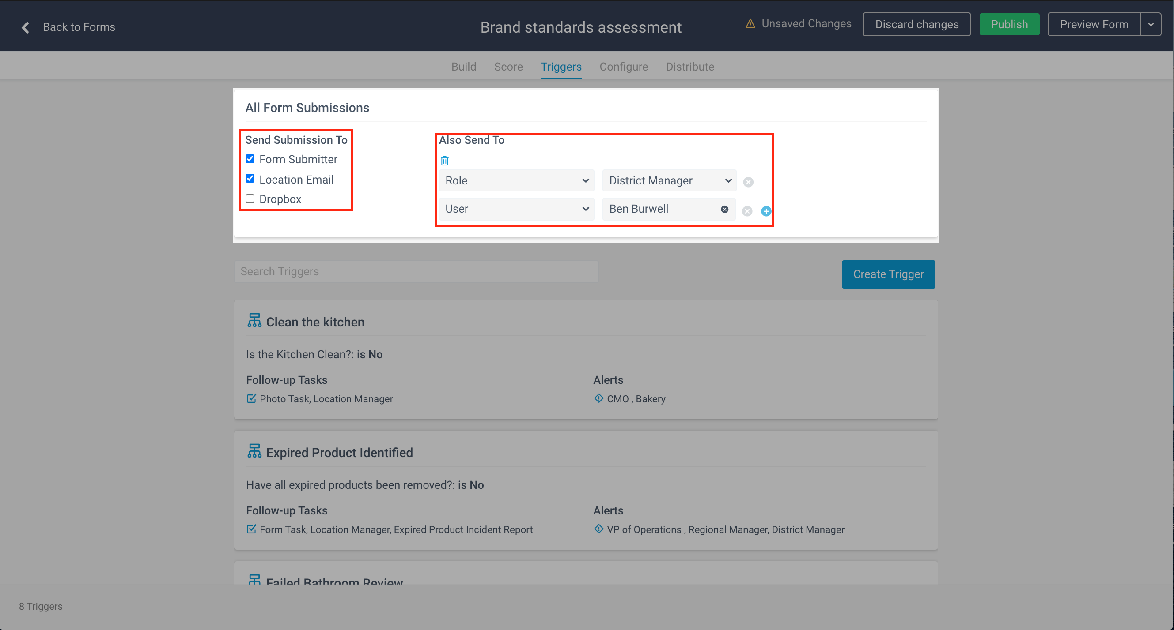Click the Failed Bathroom Review title
This screenshot has width=1174, height=630.
[x=334, y=581]
